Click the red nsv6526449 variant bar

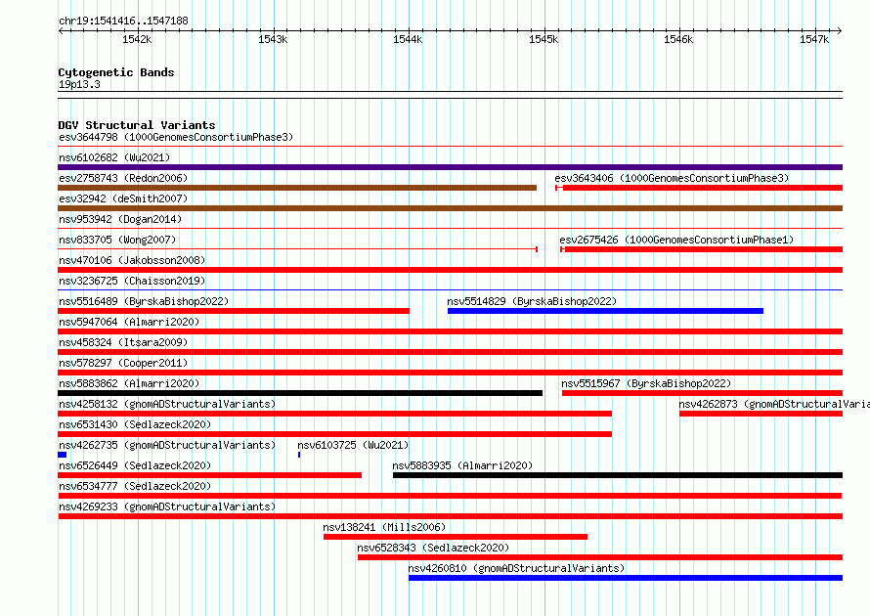[x=210, y=475]
